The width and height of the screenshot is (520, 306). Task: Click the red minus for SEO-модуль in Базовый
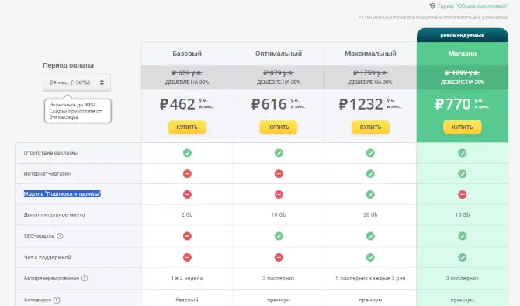click(187, 236)
